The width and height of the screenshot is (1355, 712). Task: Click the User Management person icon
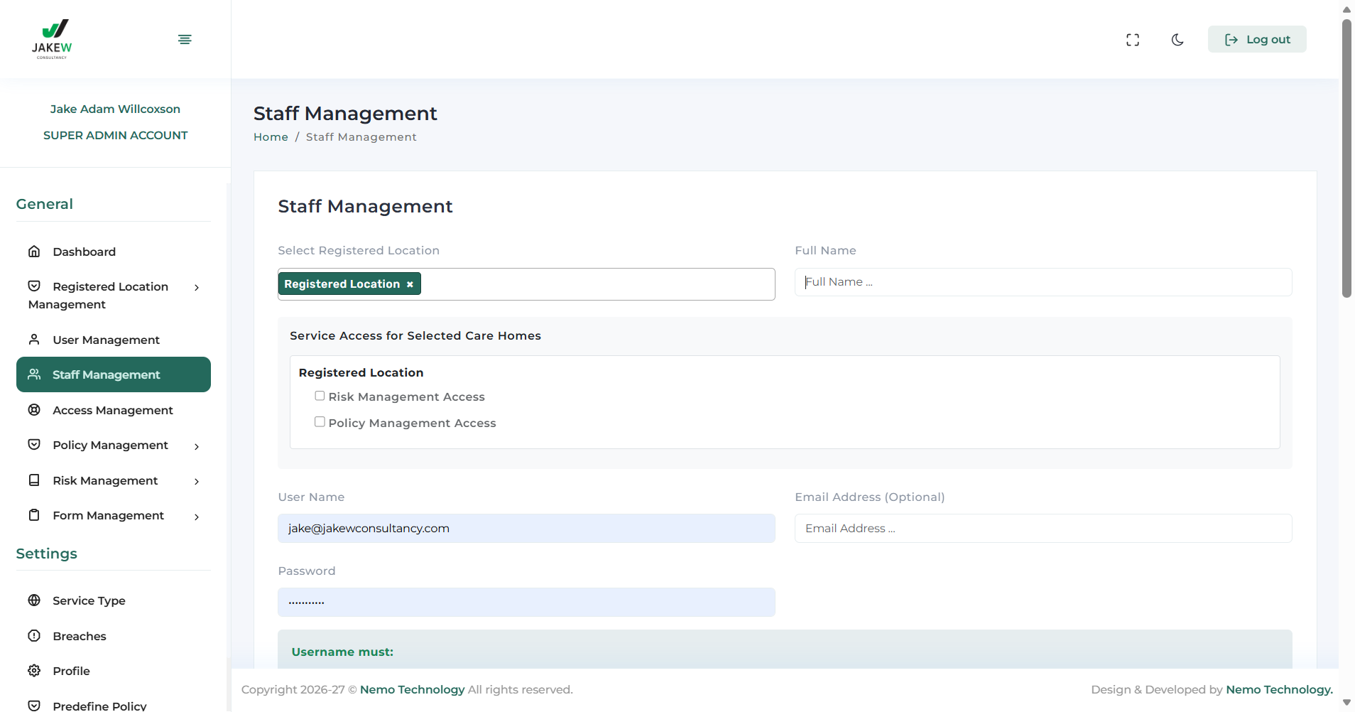[x=34, y=340]
